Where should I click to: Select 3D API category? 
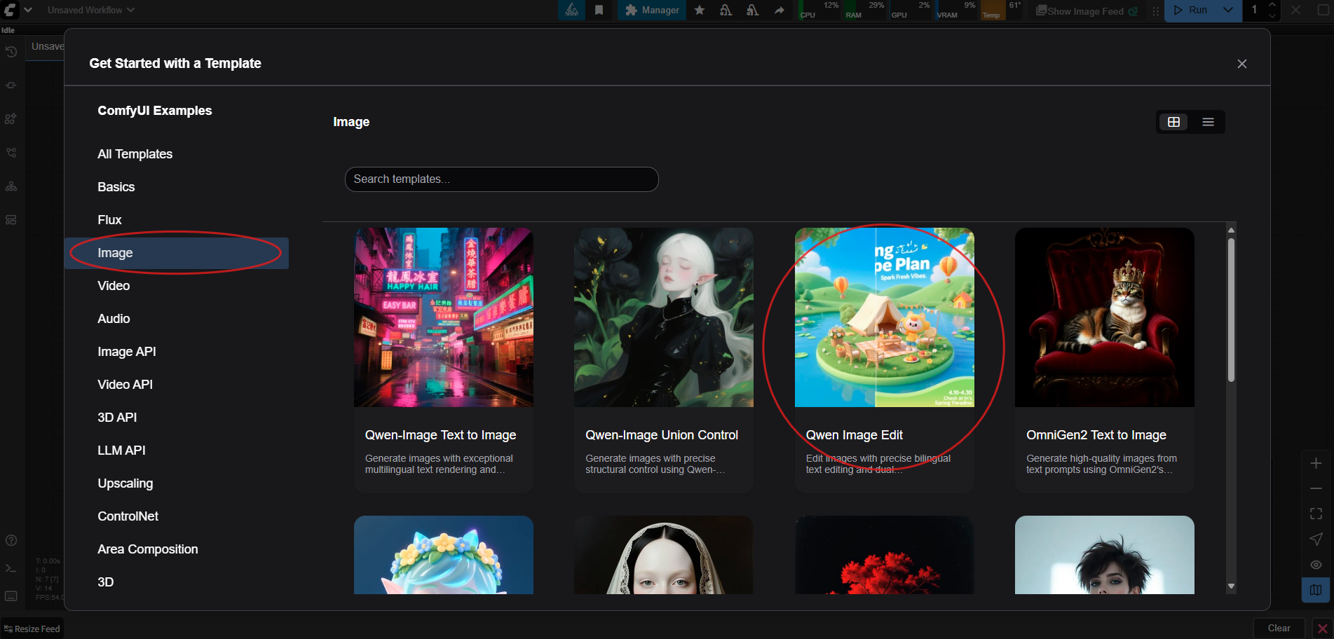pyautogui.click(x=177, y=418)
